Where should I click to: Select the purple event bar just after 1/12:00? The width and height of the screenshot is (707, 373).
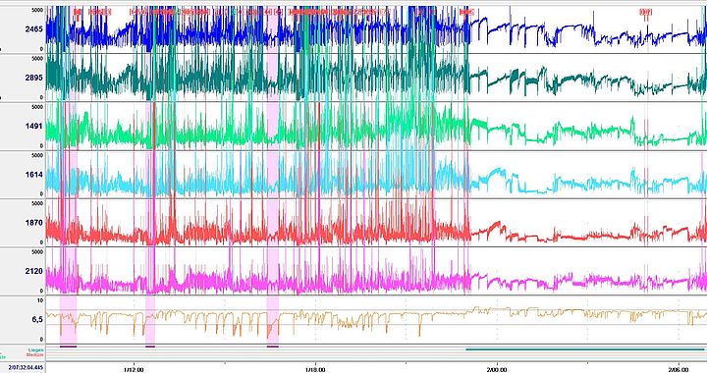(x=150, y=346)
